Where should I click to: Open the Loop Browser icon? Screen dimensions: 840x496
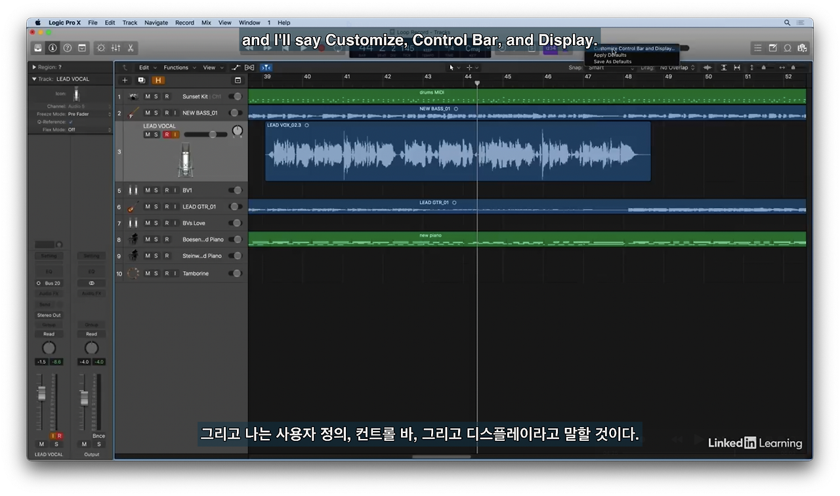click(x=787, y=48)
